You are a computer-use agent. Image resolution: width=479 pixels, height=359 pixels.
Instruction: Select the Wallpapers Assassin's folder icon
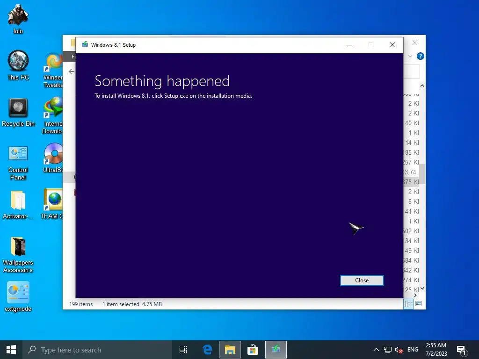[x=18, y=255]
